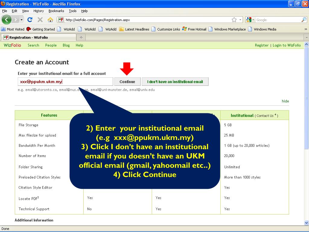This screenshot has height=232, width=309.
Task: Open the Search page link
Action: [33, 45]
